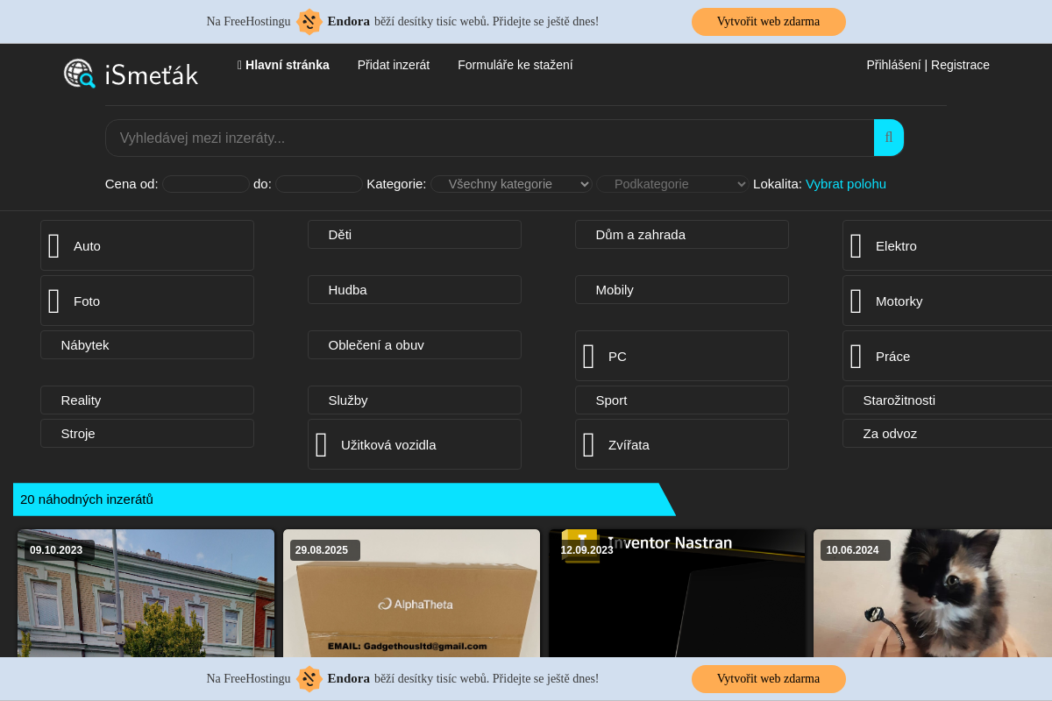Open the Všechny kategorie dropdown
1052x701 pixels.
(511, 184)
